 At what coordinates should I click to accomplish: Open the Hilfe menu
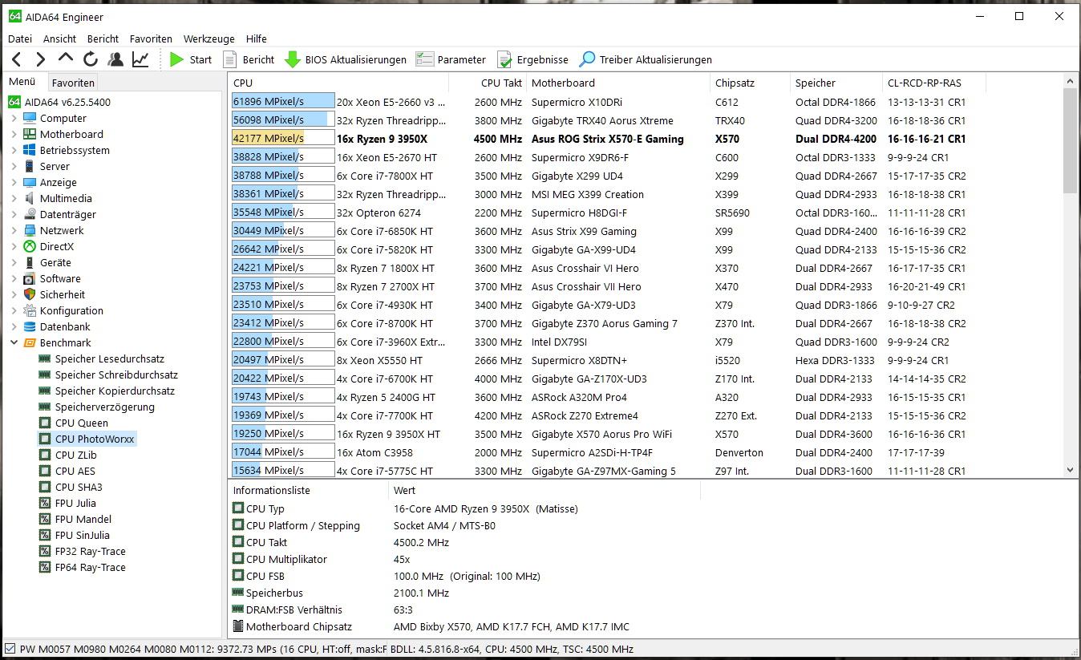(x=257, y=38)
